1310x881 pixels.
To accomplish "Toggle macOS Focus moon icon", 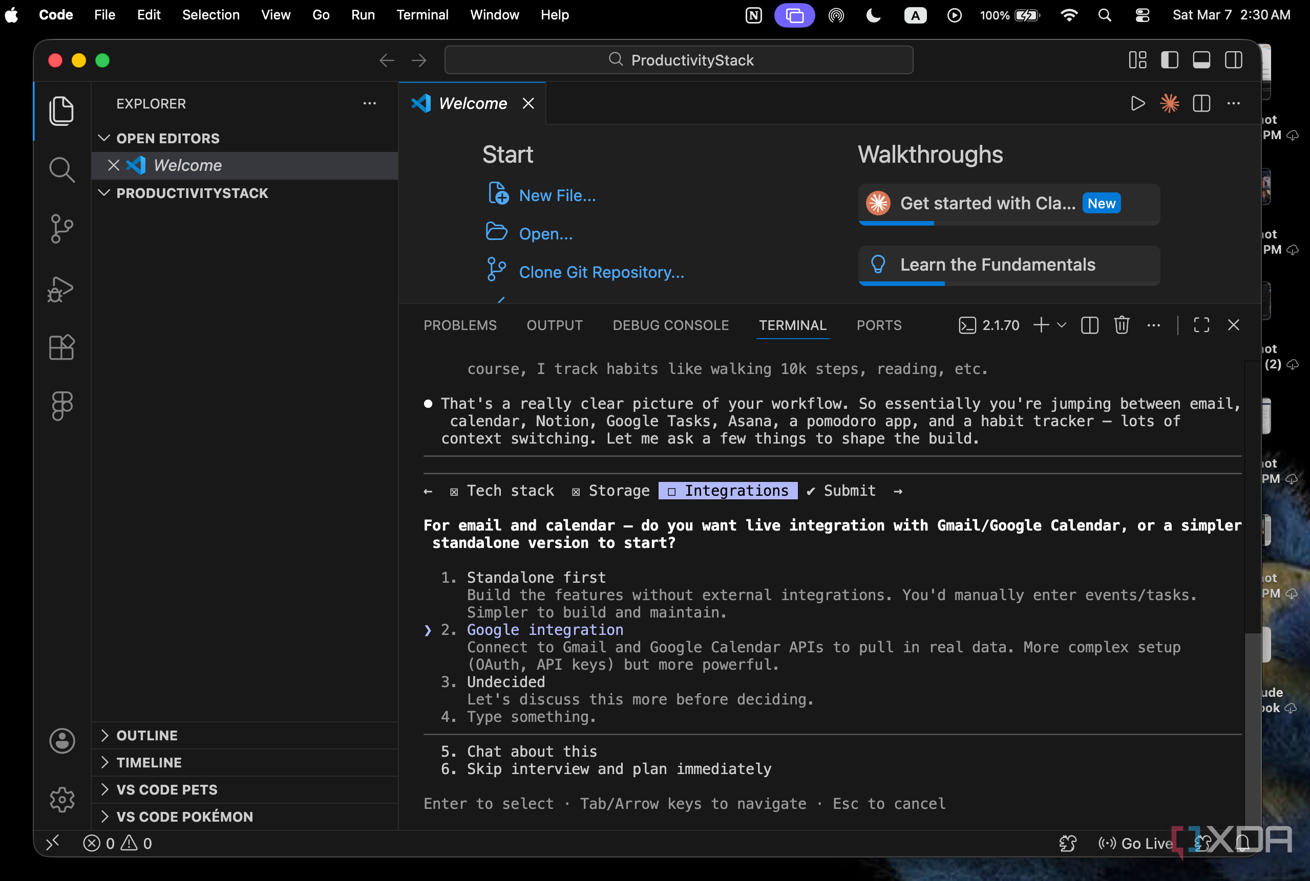I will coord(874,15).
